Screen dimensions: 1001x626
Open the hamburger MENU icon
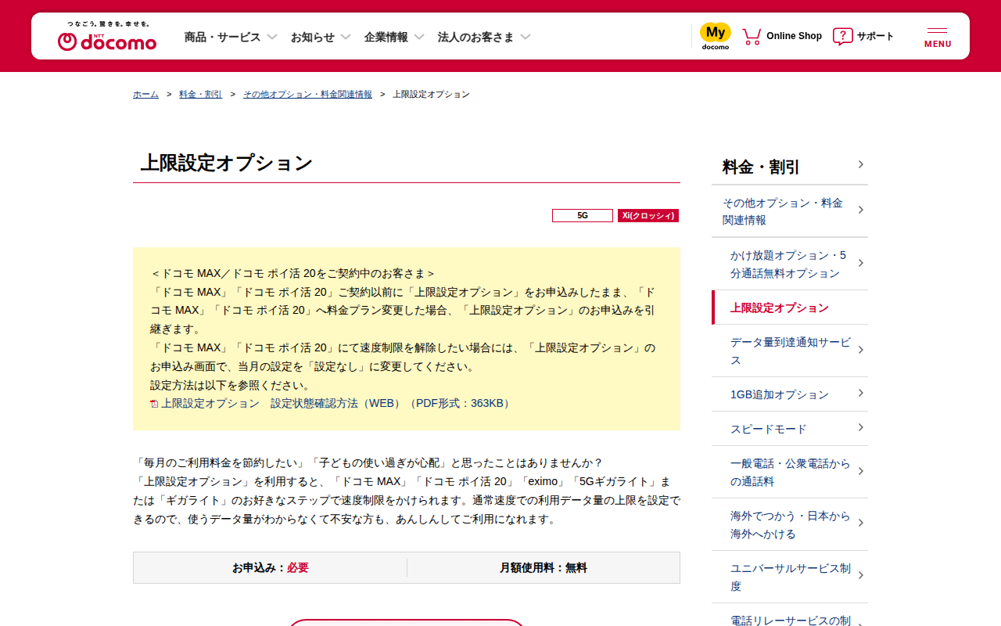tap(938, 37)
